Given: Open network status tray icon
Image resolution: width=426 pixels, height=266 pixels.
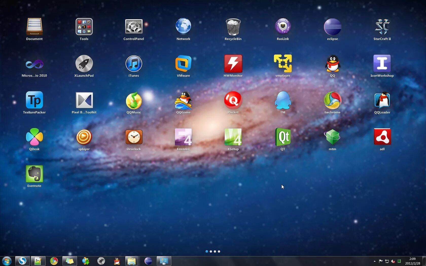Looking at the screenshot, I should (387, 261).
